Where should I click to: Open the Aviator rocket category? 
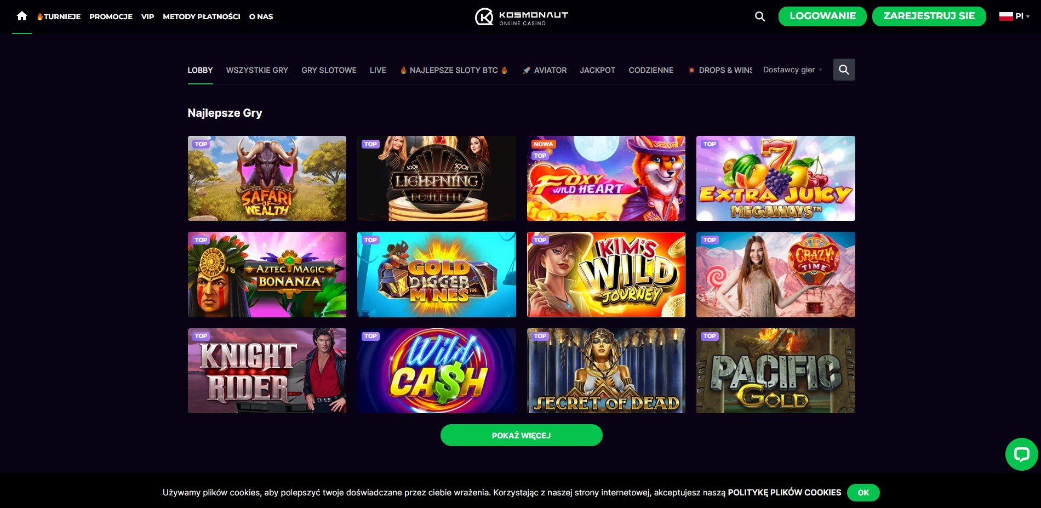point(545,70)
